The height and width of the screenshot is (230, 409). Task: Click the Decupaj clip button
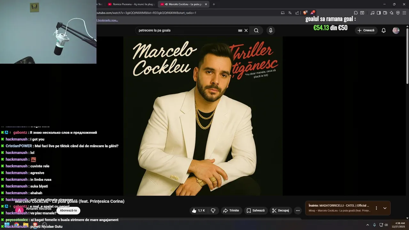pyautogui.click(x=281, y=211)
